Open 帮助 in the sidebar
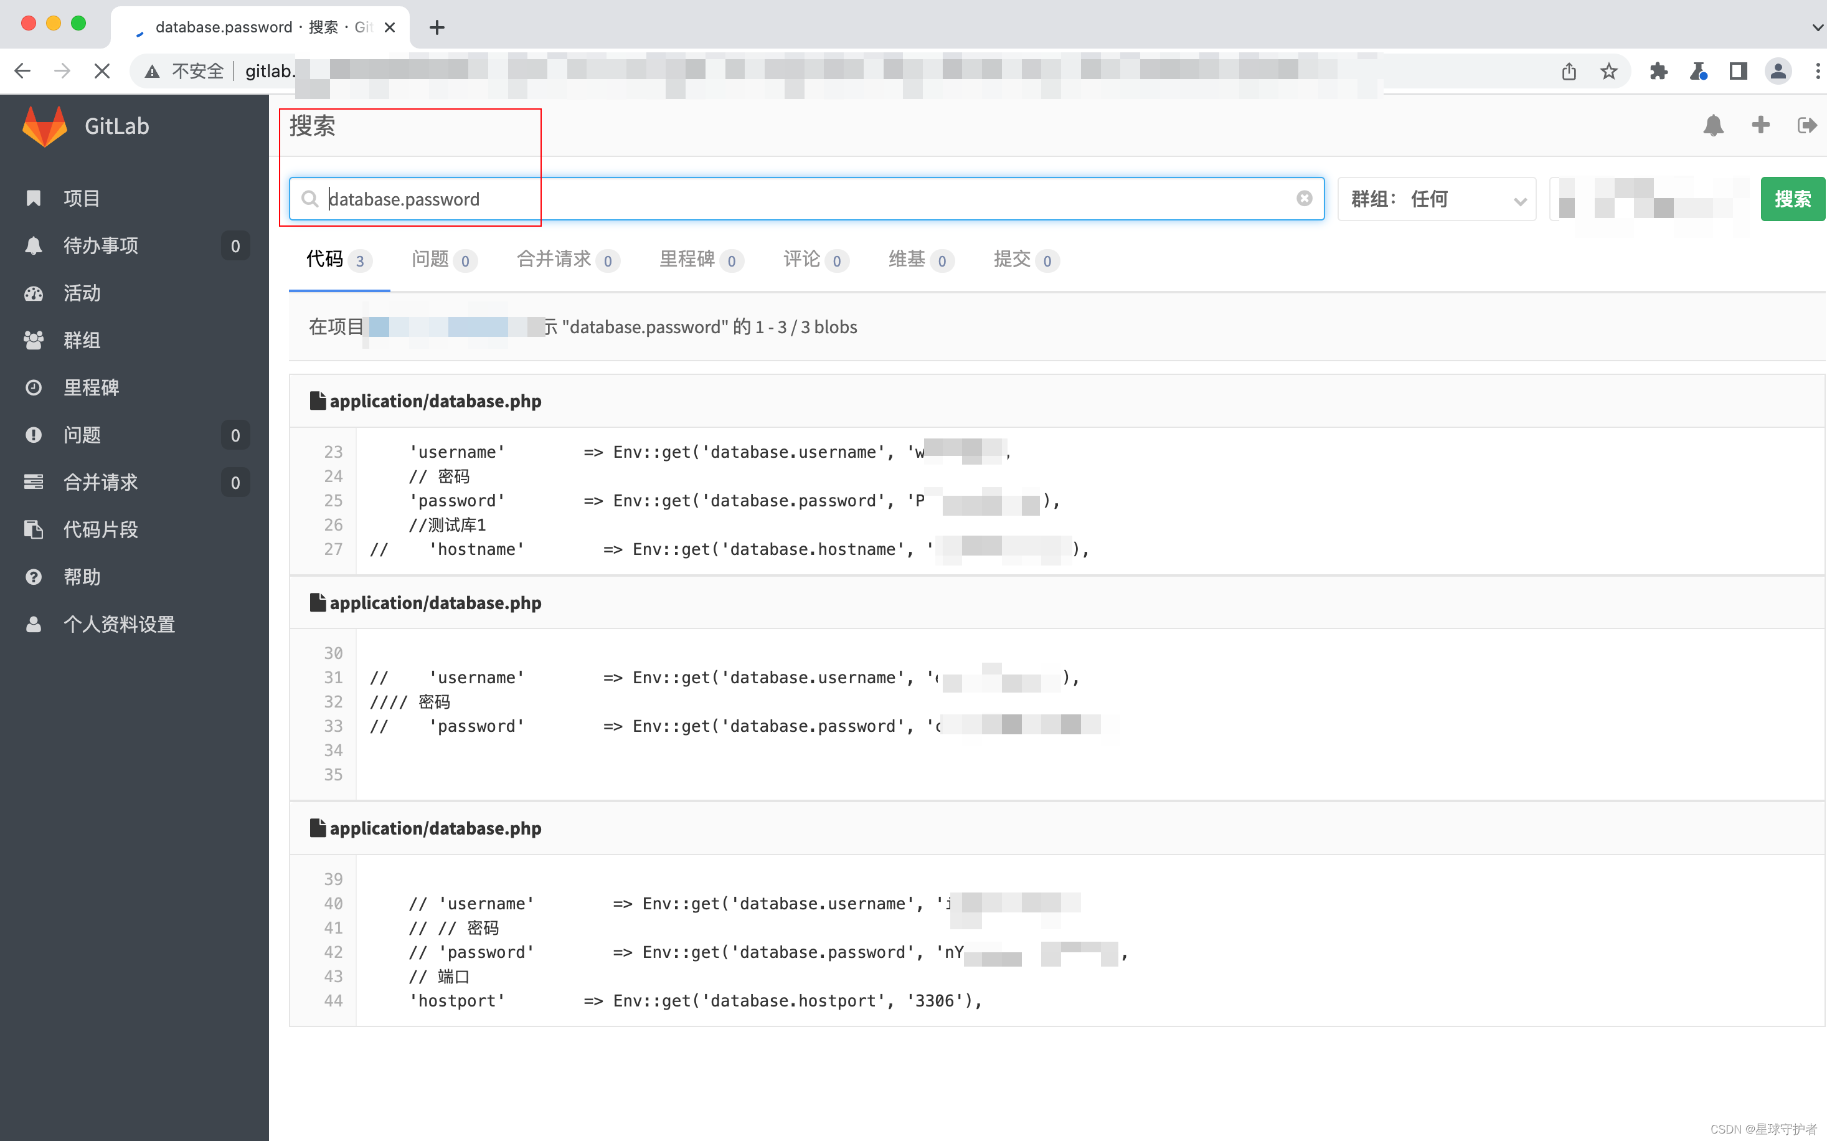1827x1141 pixels. point(82,577)
